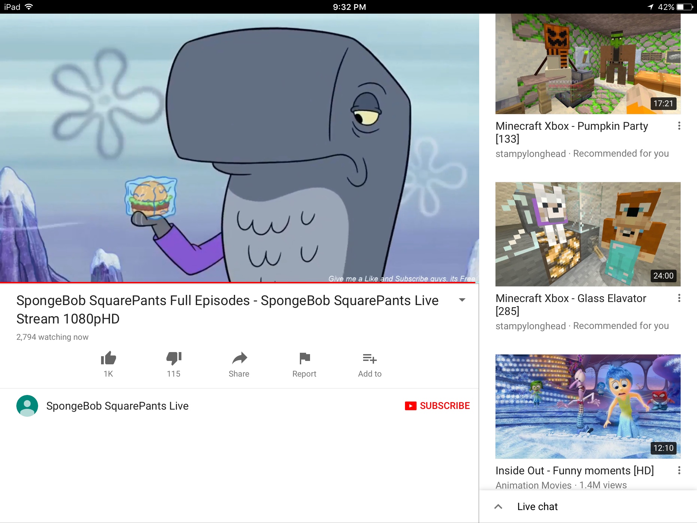Viewport: 697px width, 523px height.
Task: Tap stampylonghead under Pumpkin Party video
Action: pyautogui.click(x=531, y=154)
